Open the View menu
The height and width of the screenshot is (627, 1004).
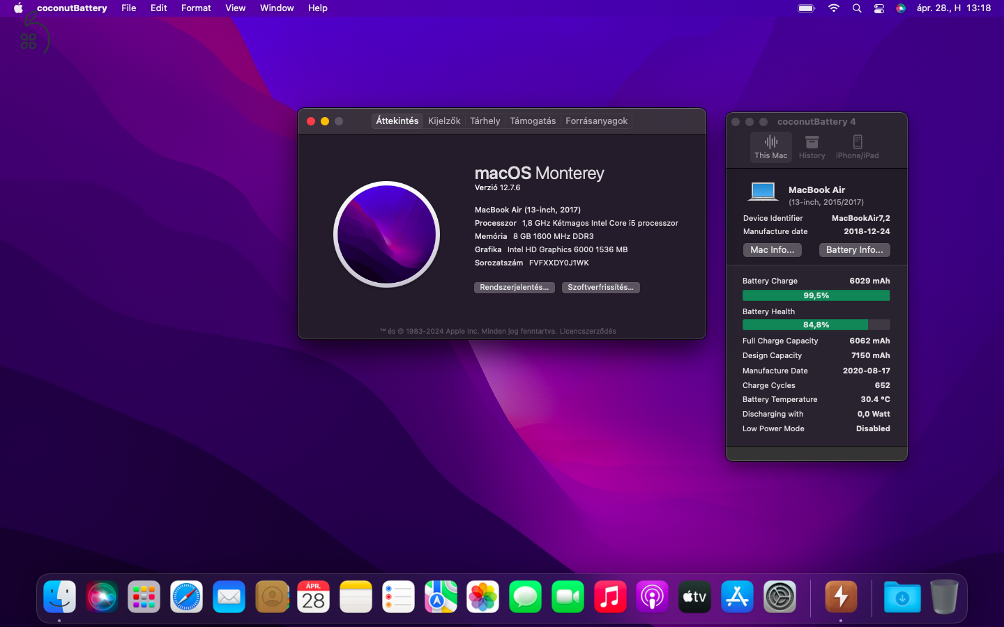[x=236, y=8]
